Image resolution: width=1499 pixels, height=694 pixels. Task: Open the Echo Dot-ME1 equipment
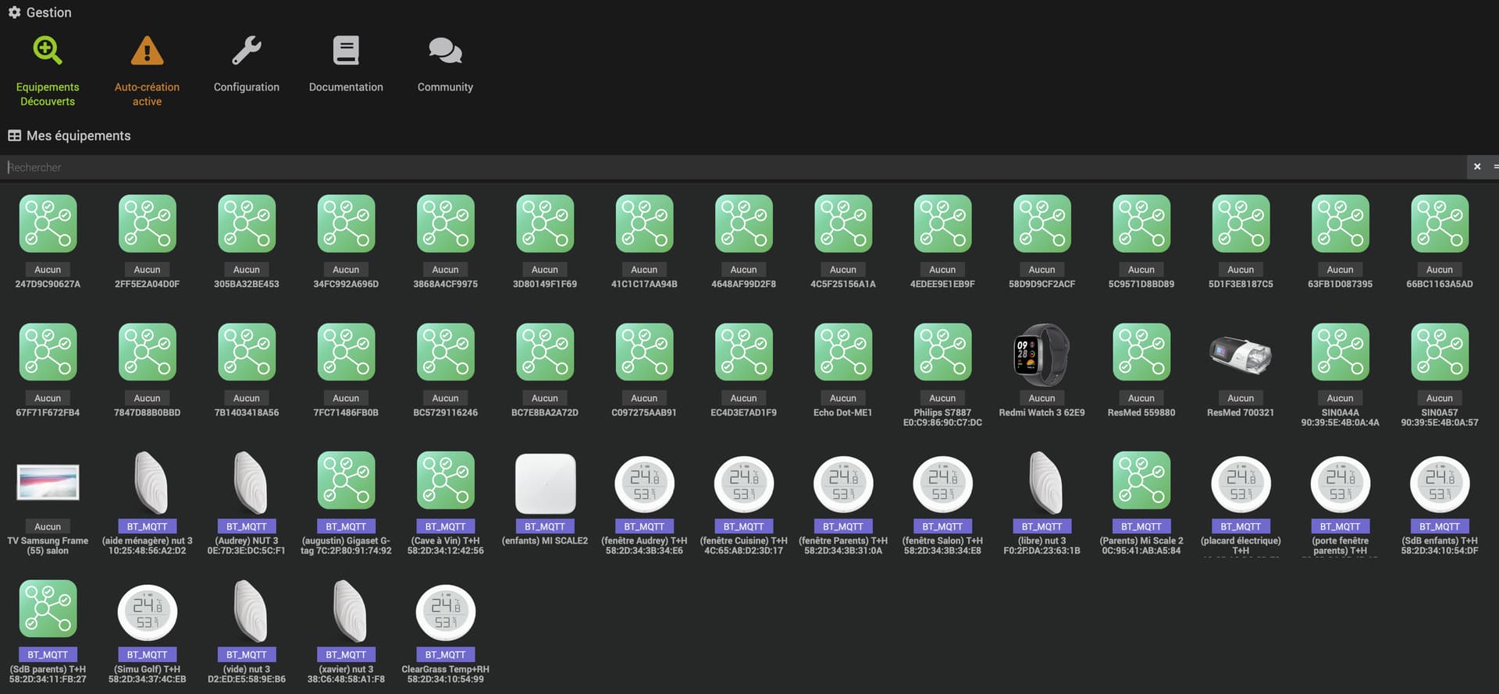pos(842,355)
